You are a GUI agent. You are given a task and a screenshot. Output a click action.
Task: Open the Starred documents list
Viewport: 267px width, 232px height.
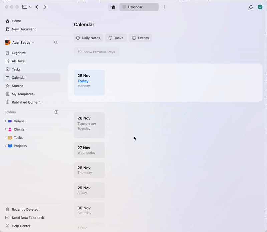point(18,86)
